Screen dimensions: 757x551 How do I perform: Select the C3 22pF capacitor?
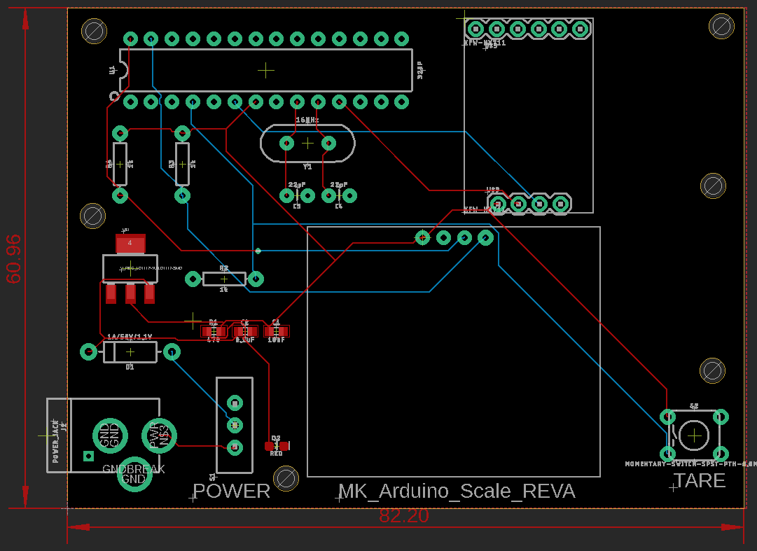click(296, 196)
